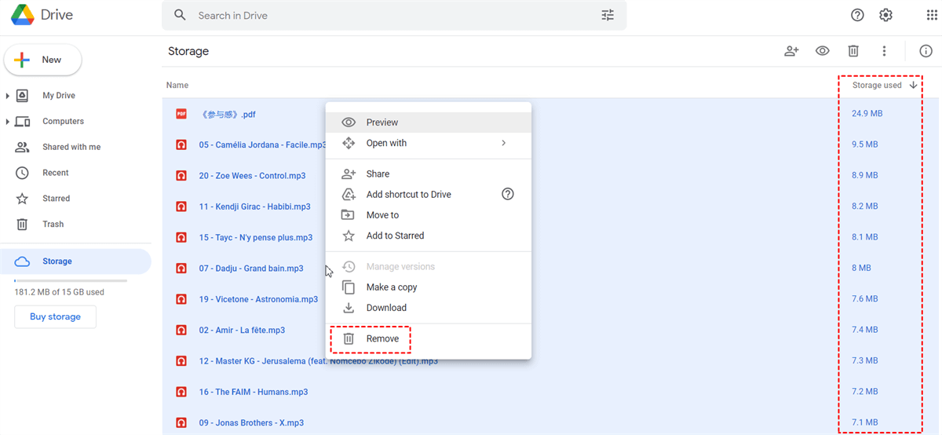Choose Share in context menu
The width and height of the screenshot is (942, 435).
pos(429,174)
